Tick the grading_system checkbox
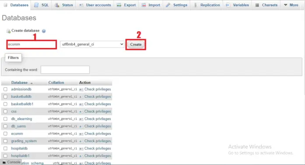 click(x=5, y=141)
